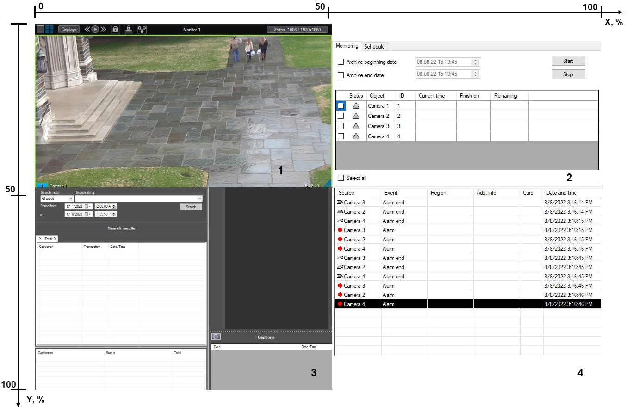Select the single-camera layout icon

click(x=40, y=29)
